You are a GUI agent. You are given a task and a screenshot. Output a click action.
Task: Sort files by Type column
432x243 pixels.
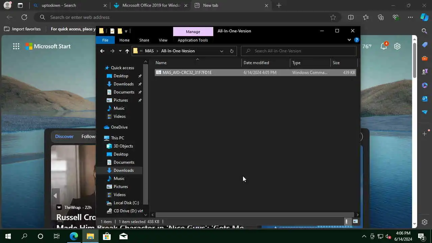tap(310, 63)
